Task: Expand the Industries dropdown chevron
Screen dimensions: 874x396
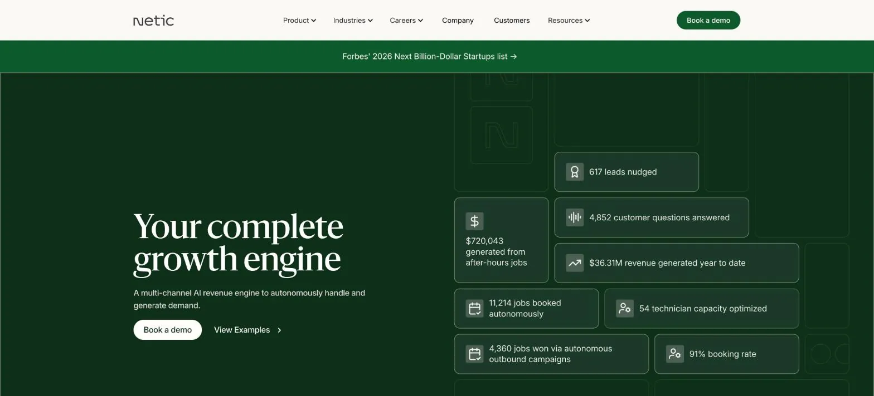Action: pos(370,21)
